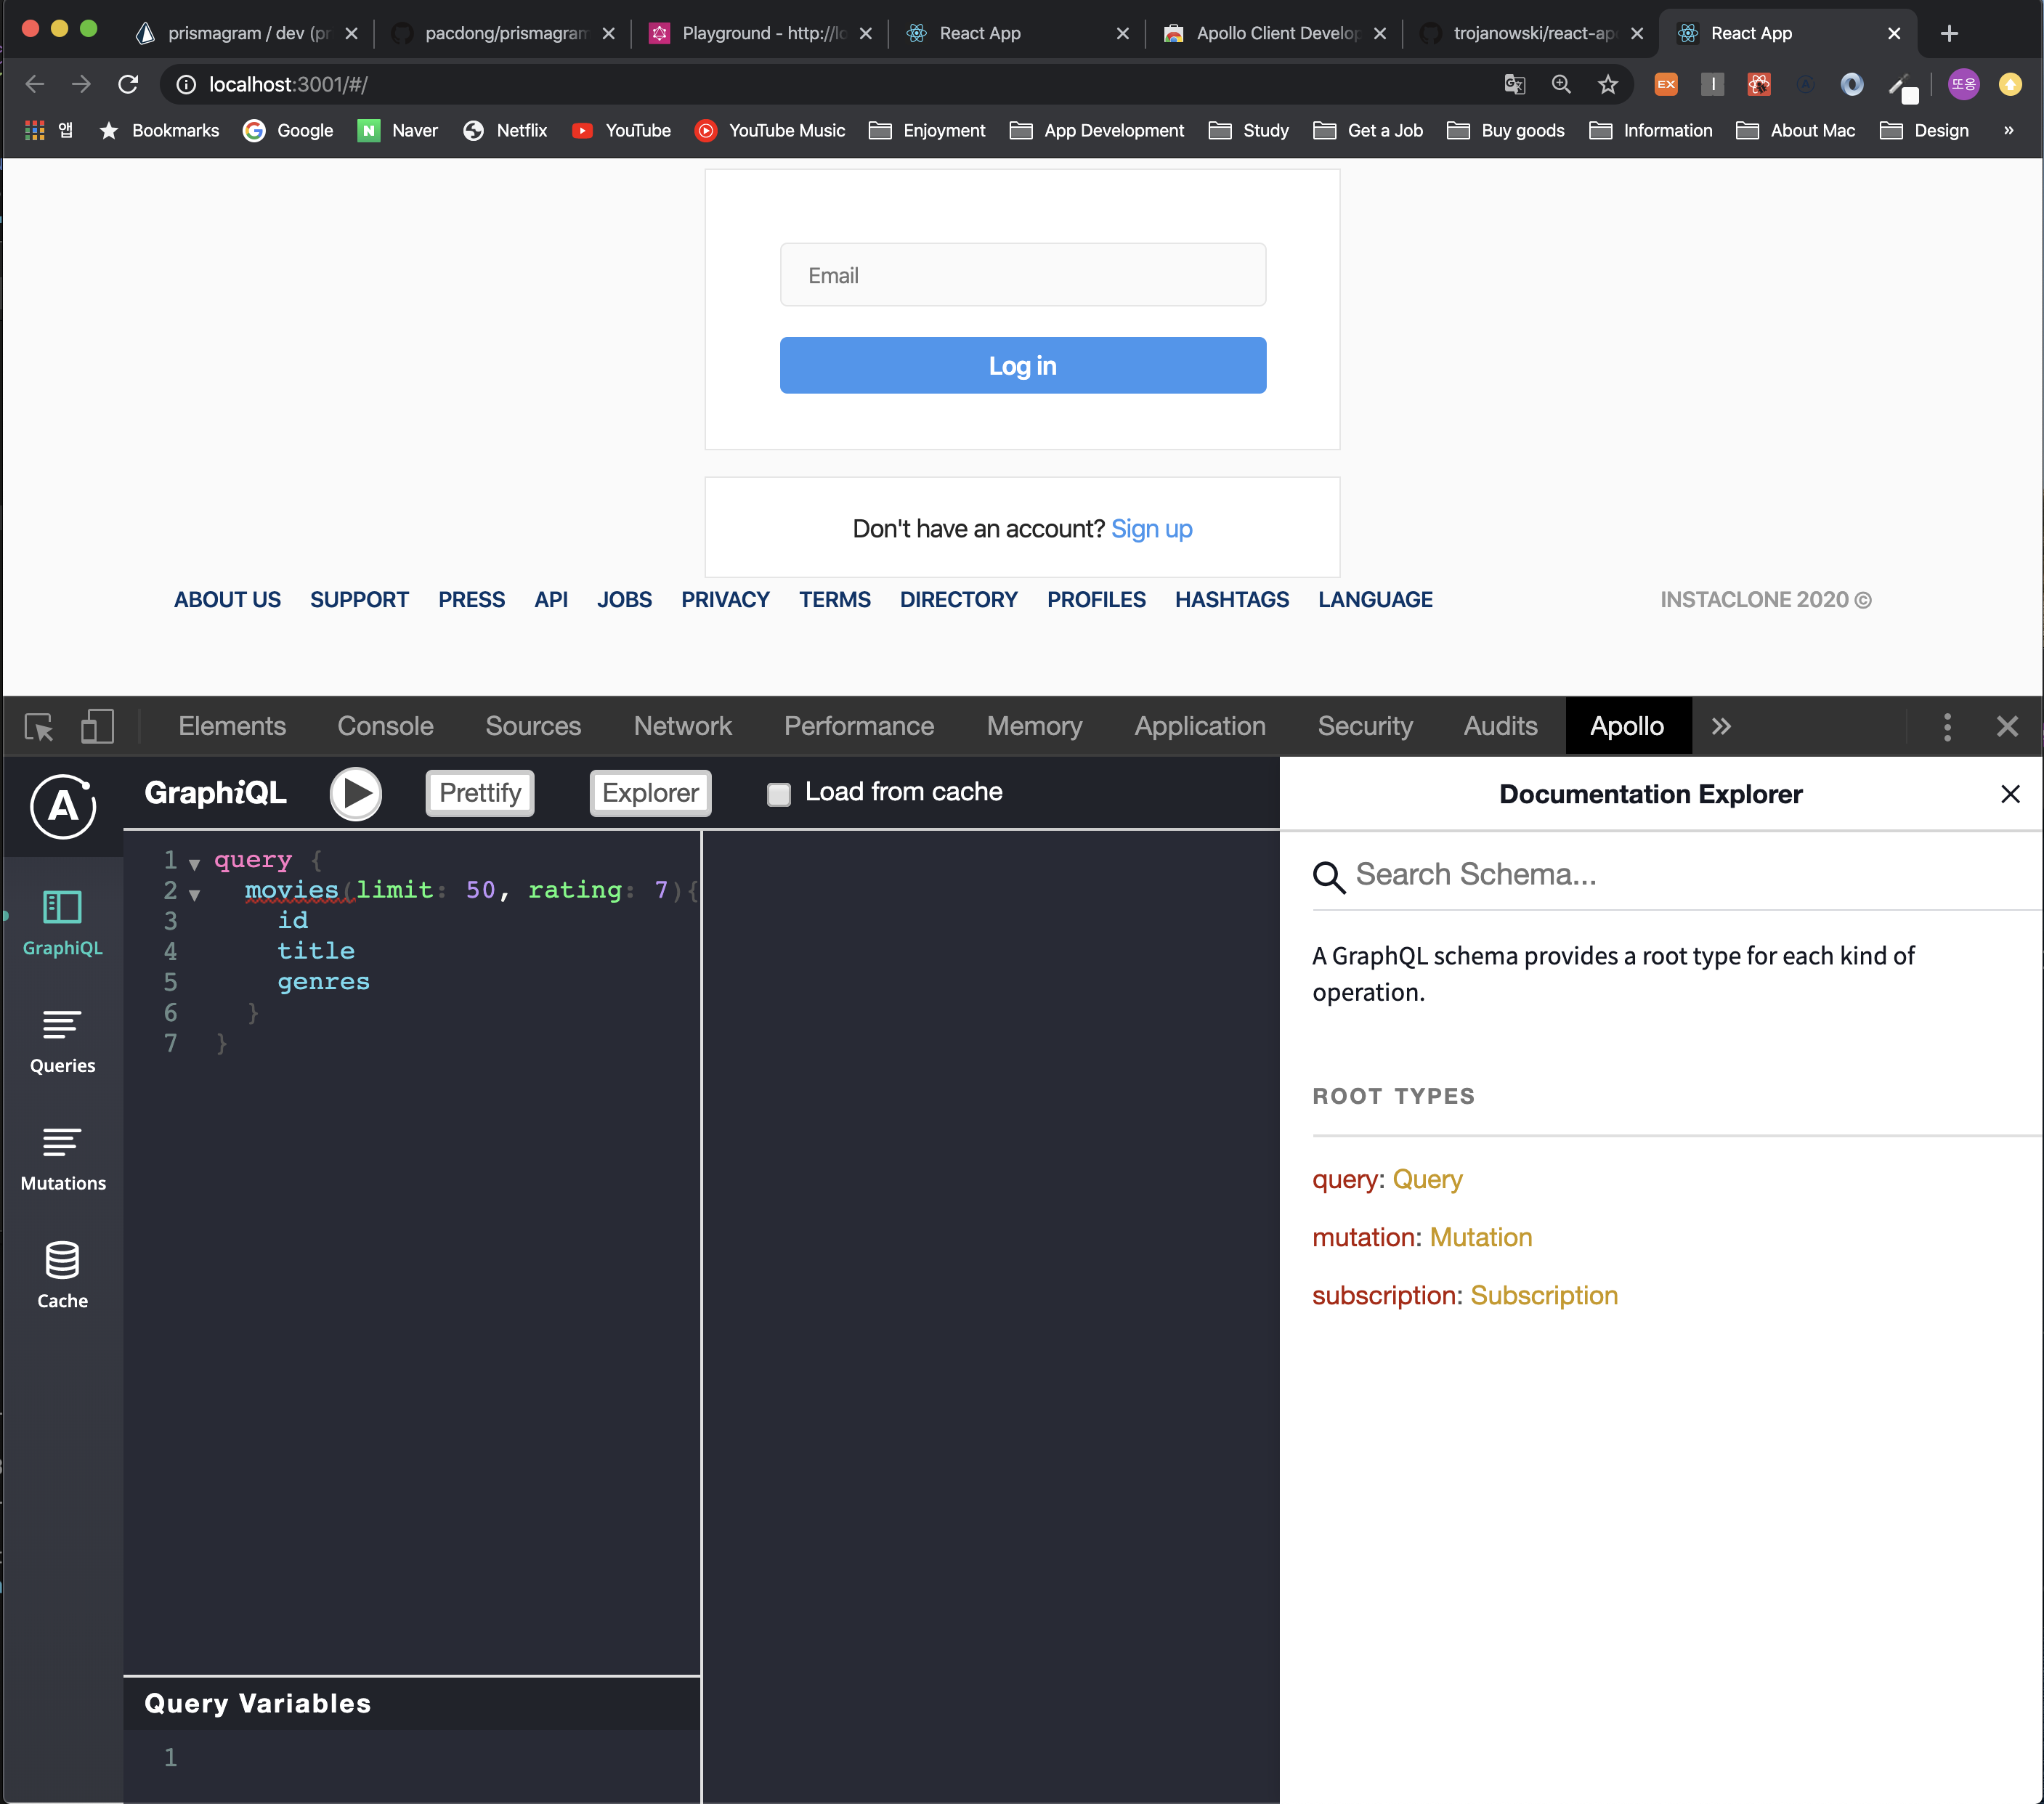Click the 'genres' field in query
The width and height of the screenshot is (2044, 1804).
point(323,982)
